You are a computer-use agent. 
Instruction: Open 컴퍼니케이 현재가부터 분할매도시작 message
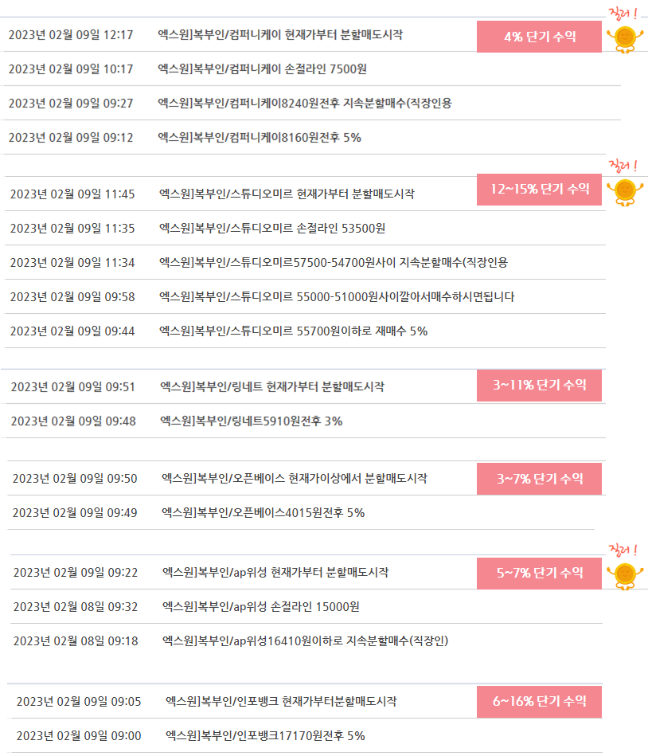280,35
